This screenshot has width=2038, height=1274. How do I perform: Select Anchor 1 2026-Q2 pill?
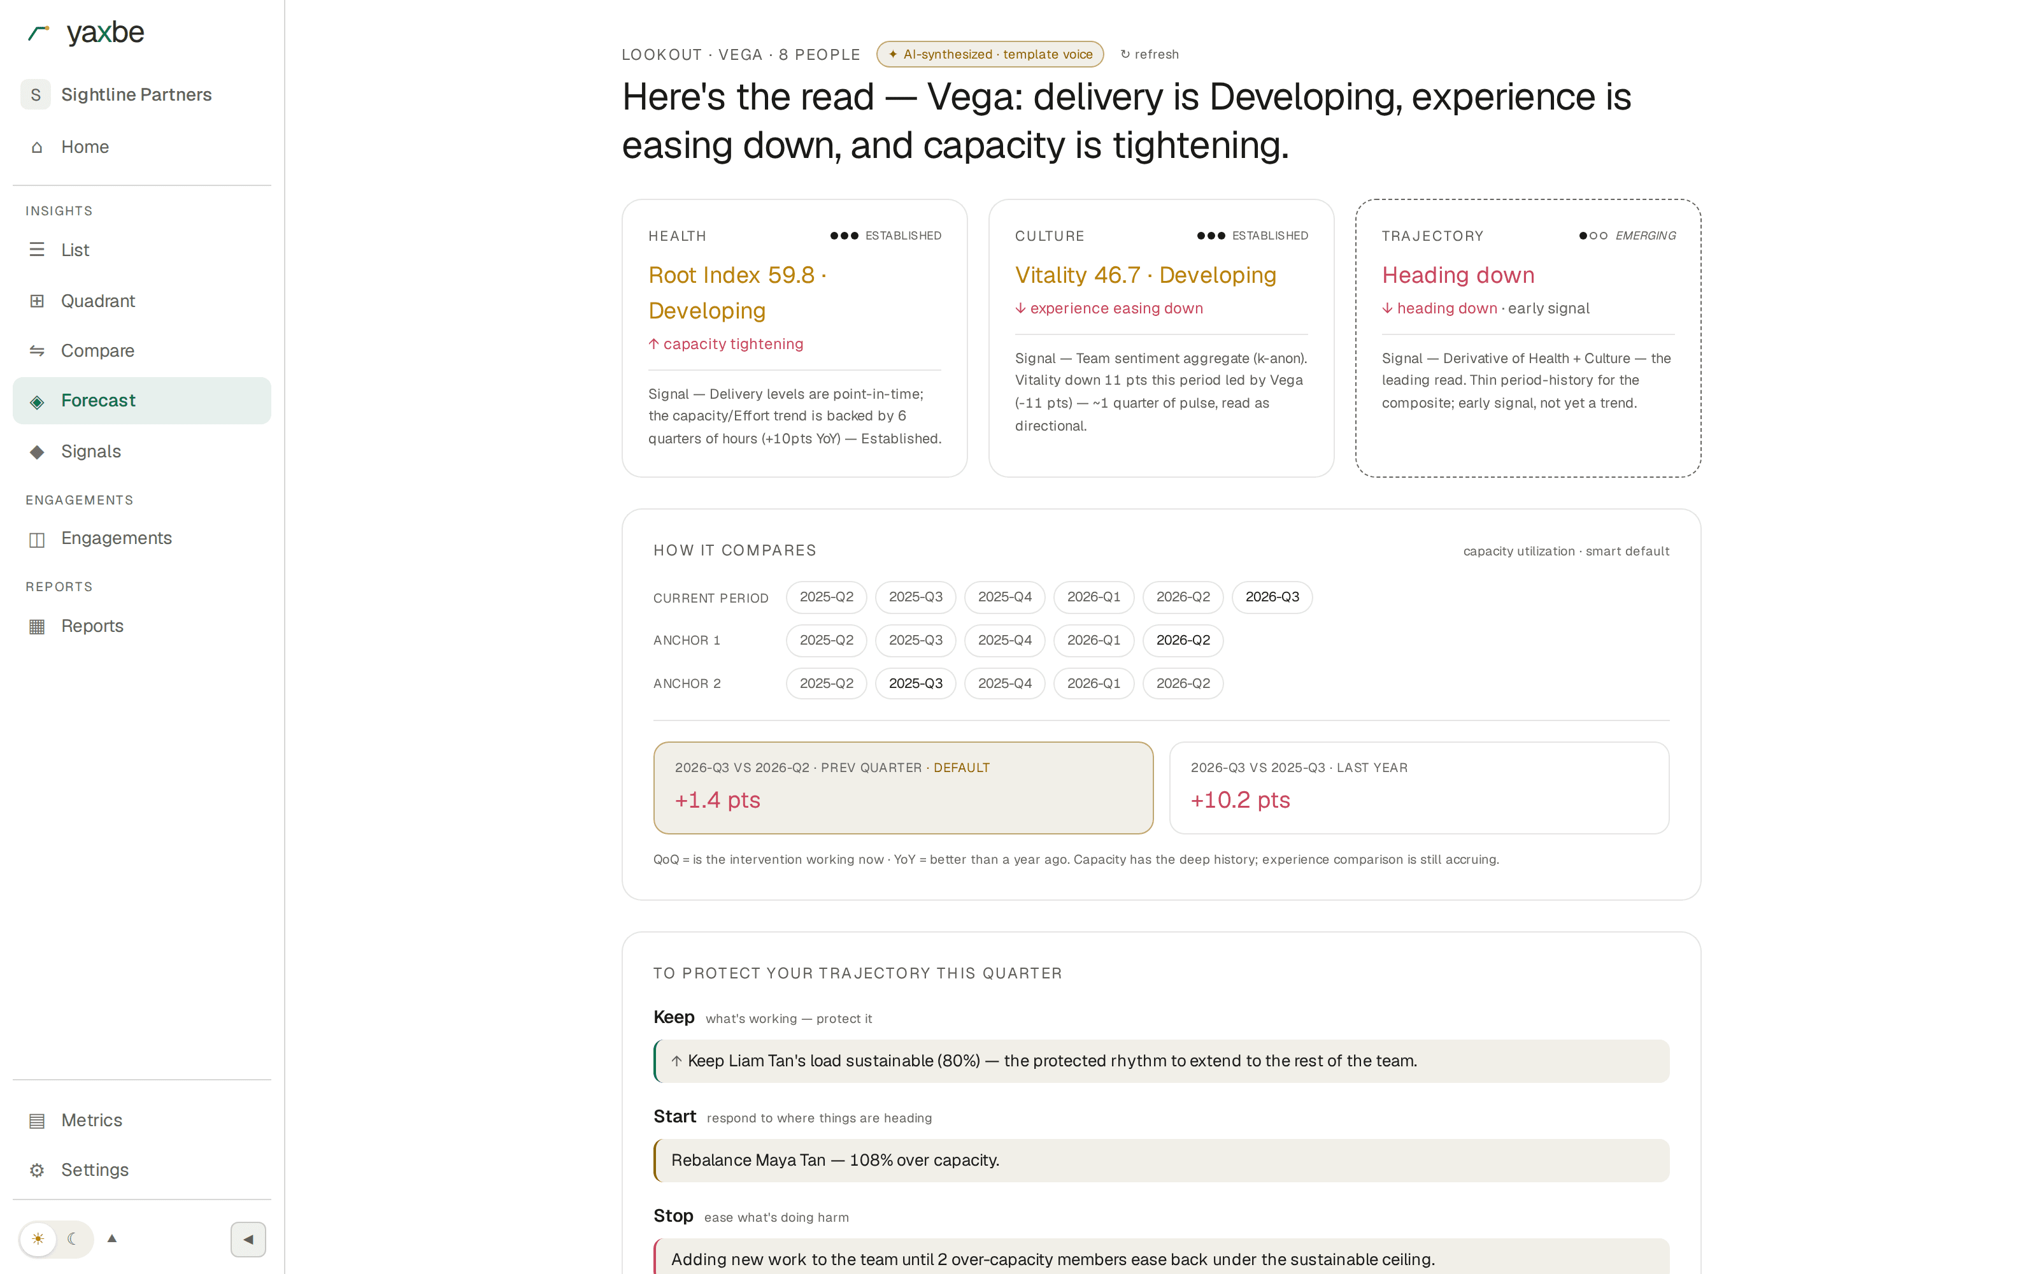tap(1183, 640)
